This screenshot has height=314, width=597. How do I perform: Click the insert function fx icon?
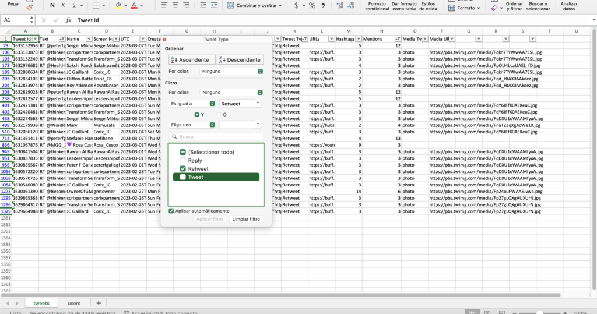[x=69, y=20]
